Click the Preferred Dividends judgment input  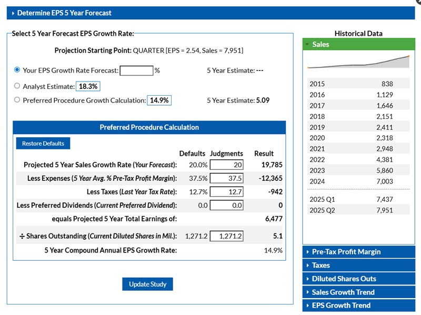point(226,206)
